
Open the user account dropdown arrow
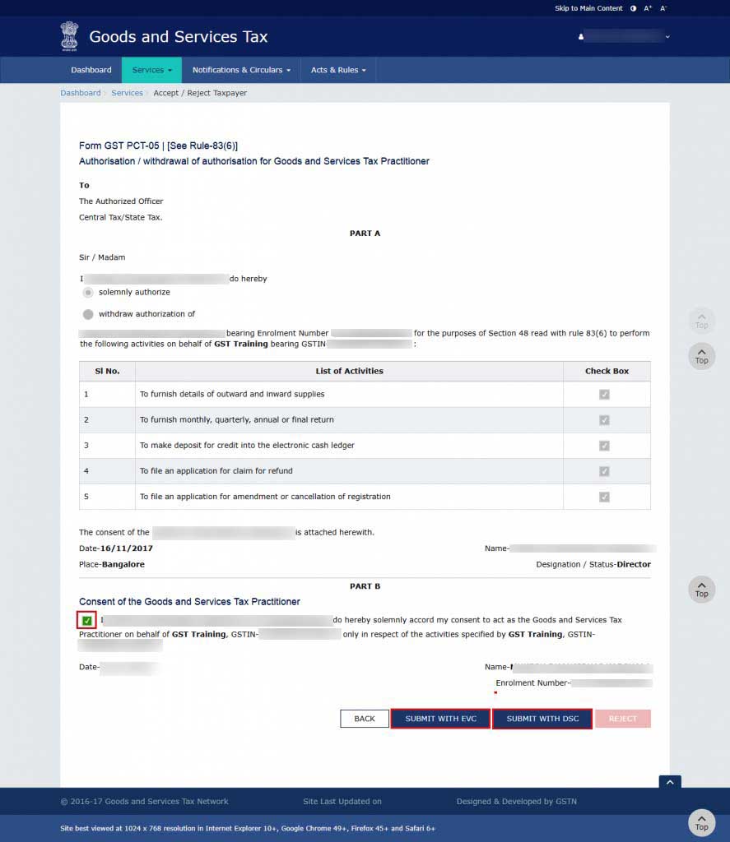[667, 36]
